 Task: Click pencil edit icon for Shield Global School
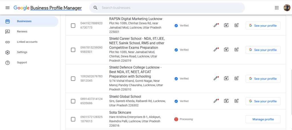pyautogui.click(x=216, y=101)
